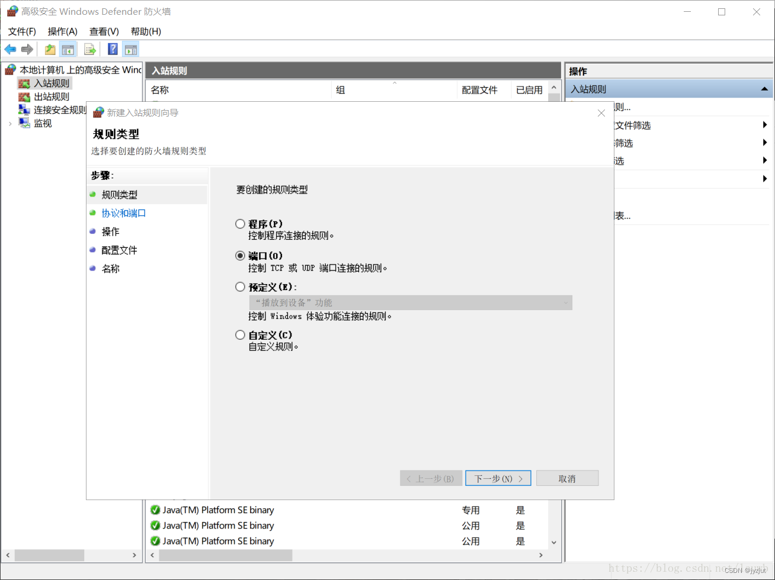This screenshot has height=580, width=775.
Task: Select the 连接安全规则 tree item
Action: pyautogui.click(x=60, y=109)
